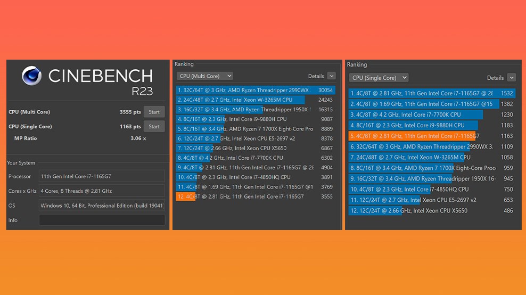This screenshot has width=526, height=295.
Task: Select Core i9-9880H row scoring 9087
Action: (256, 119)
